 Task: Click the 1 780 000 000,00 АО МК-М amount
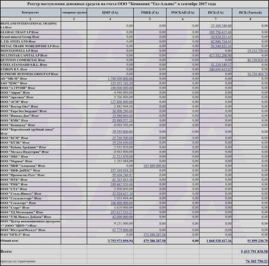click(x=120, y=79)
